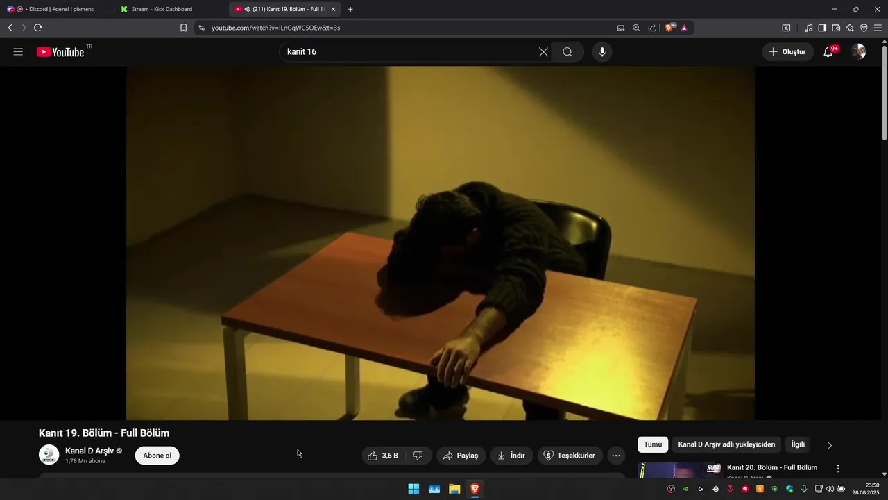Open File Explorer on taskbar

click(454, 489)
